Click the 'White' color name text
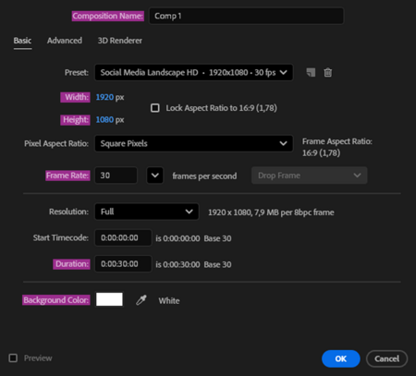This screenshot has height=376, width=416. coord(169,301)
